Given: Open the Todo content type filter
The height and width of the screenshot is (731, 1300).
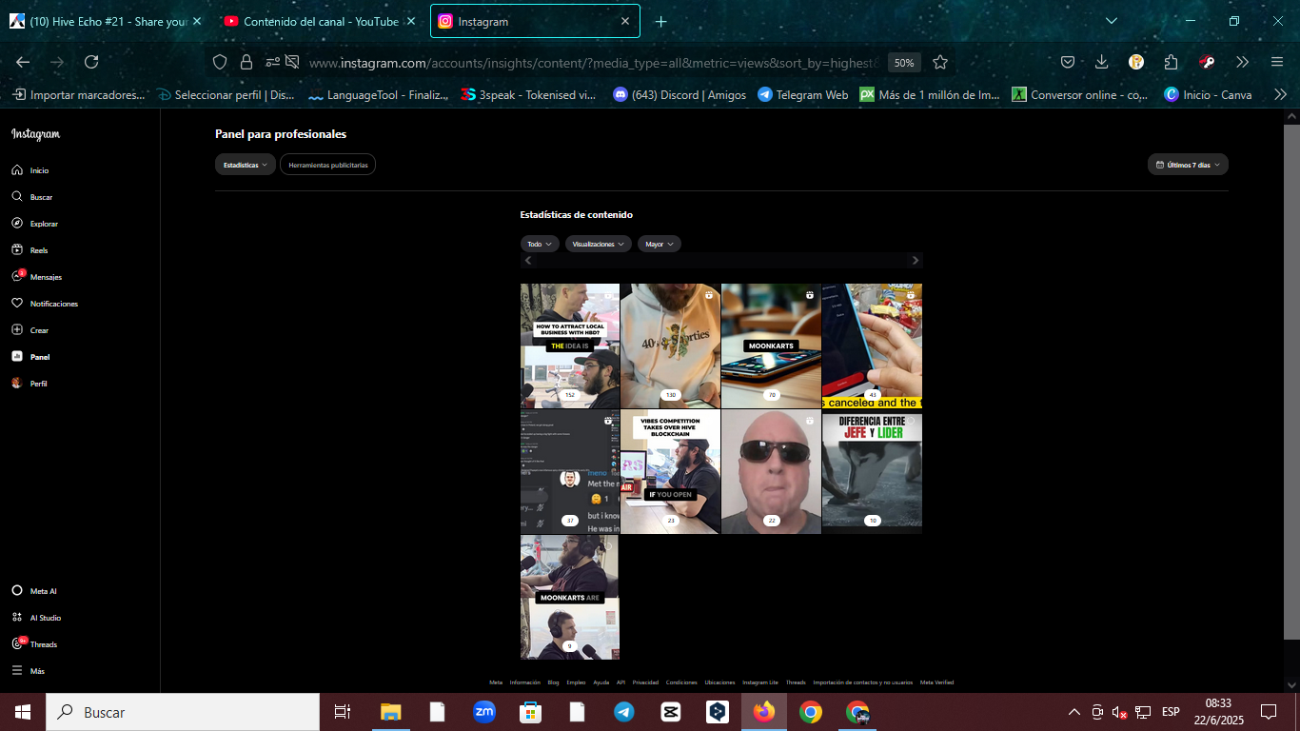Looking at the screenshot, I should coord(540,244).
